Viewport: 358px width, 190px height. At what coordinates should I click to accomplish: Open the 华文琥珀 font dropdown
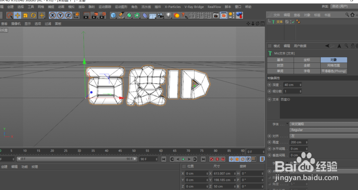point(324,124)
